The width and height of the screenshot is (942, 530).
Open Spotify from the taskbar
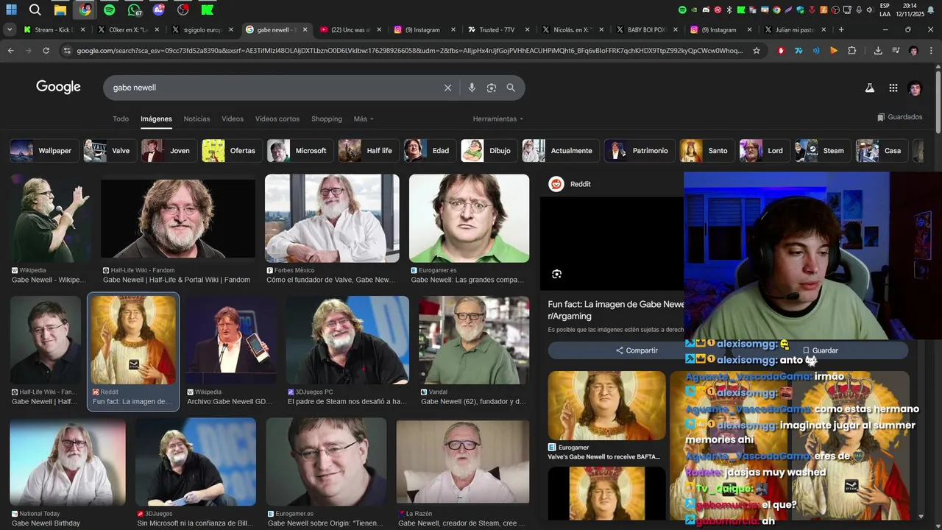click(109, 10)
